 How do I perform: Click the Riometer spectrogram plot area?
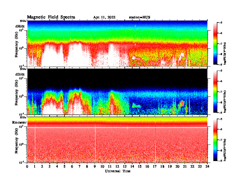pos(117,140)
